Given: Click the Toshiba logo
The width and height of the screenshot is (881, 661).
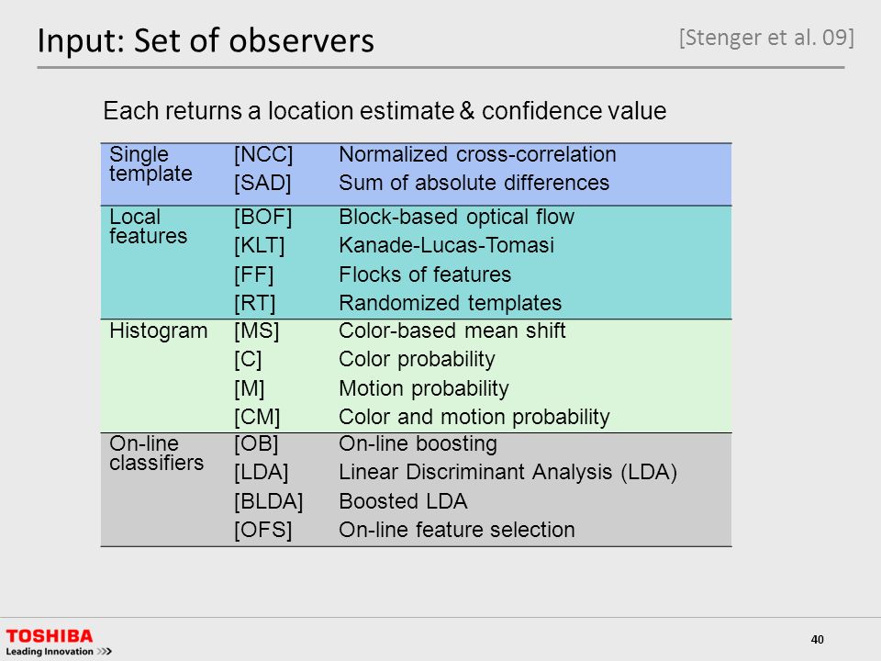Looking at the screenshot, I should pyautogui.click(x=50, y=635).
